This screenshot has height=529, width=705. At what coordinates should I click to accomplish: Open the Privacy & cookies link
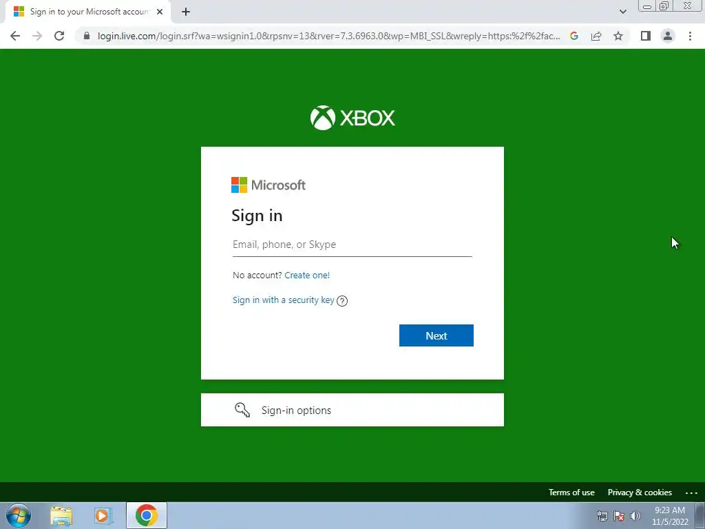[640, 492]
